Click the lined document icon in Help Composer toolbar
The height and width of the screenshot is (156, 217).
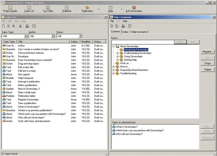(112, 26)
